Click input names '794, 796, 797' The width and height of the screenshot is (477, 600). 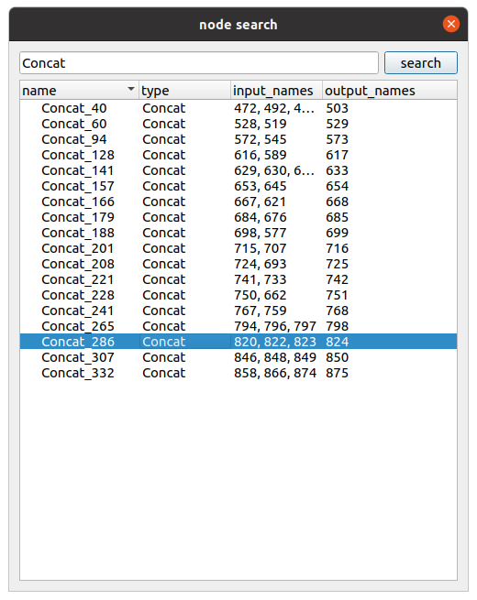pyautogui.click(x=275, y=326)
